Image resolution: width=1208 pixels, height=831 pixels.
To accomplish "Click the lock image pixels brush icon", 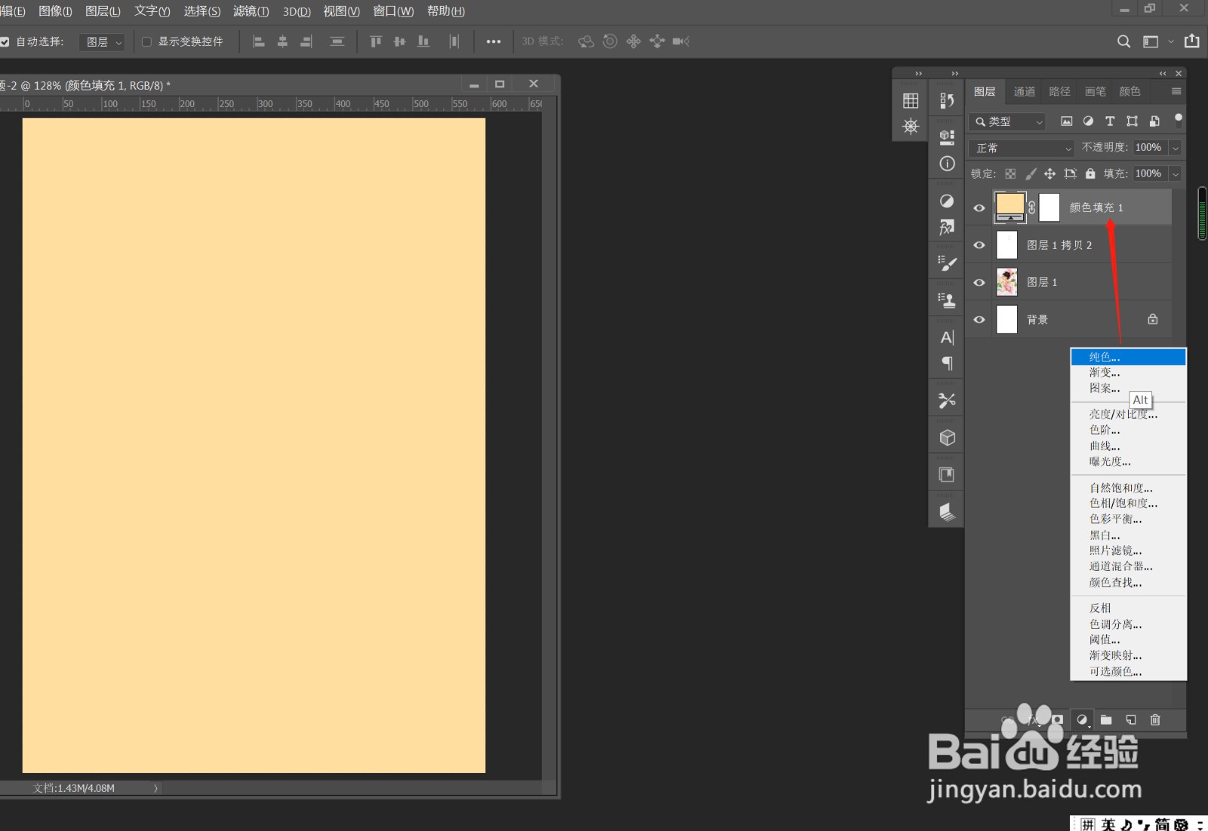I will (1031, 174).
